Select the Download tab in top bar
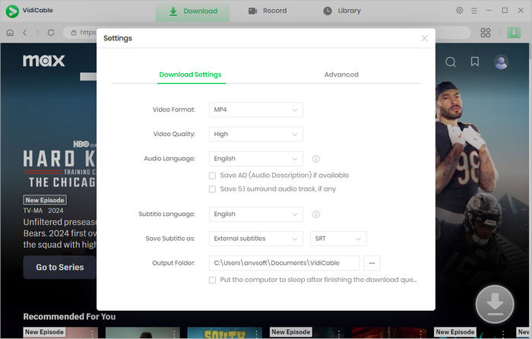Image resolution: width=532 pixels, height=339 pixels. pos(193,11)
